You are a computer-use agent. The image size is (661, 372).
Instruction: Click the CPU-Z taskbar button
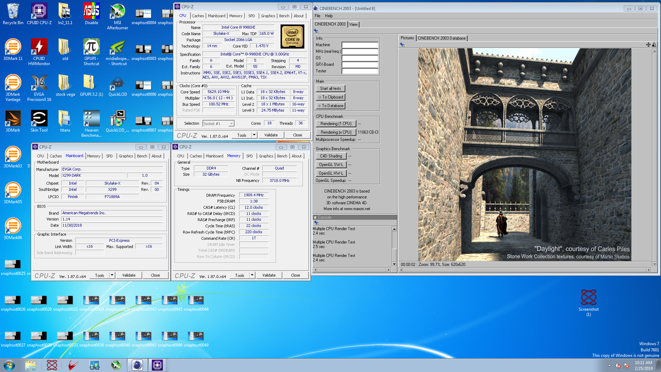click(157, 365)
